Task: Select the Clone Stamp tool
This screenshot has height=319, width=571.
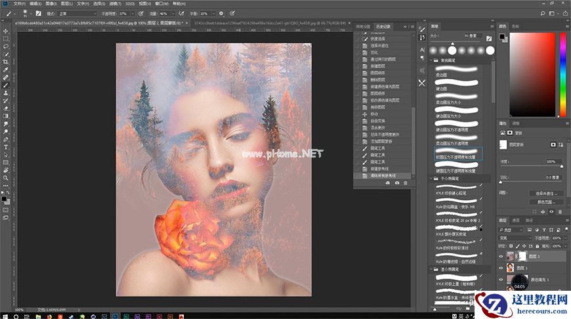Action: 5,93
